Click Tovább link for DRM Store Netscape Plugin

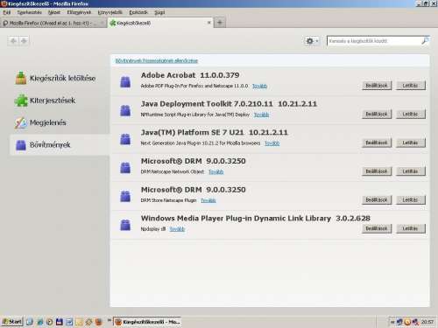[208, 200]
